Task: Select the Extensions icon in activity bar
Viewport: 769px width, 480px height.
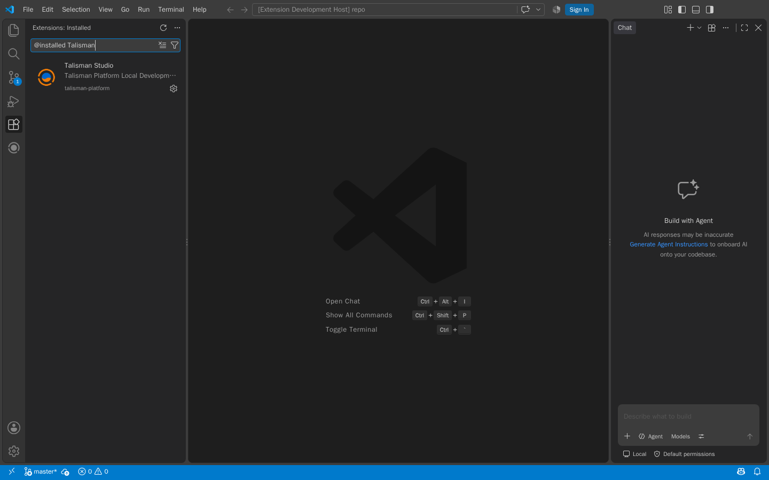Action: (x=14, y=124)
